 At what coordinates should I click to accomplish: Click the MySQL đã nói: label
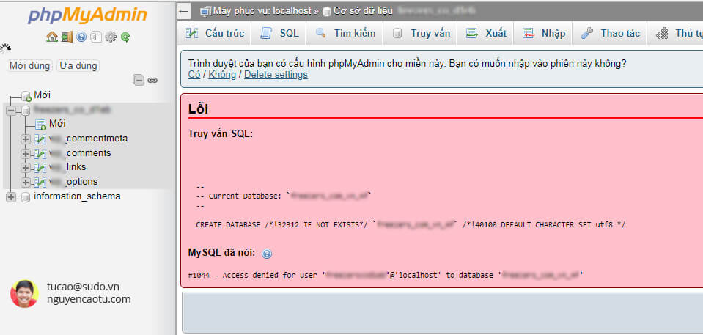tap(221, 253)
